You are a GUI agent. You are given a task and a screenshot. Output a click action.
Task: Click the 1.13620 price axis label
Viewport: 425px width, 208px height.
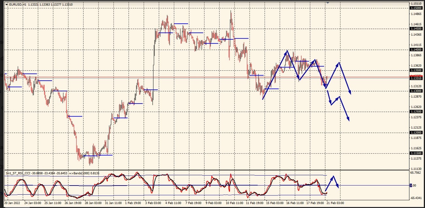416,66
